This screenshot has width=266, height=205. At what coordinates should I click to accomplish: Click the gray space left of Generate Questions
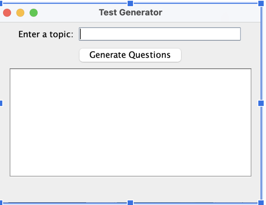42,55
